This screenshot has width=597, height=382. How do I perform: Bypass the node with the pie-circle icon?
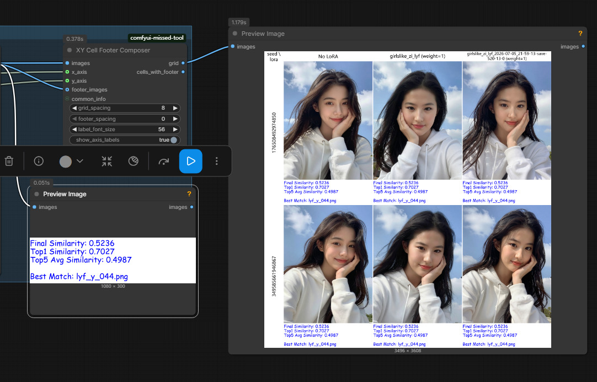[x=134, y=161]
